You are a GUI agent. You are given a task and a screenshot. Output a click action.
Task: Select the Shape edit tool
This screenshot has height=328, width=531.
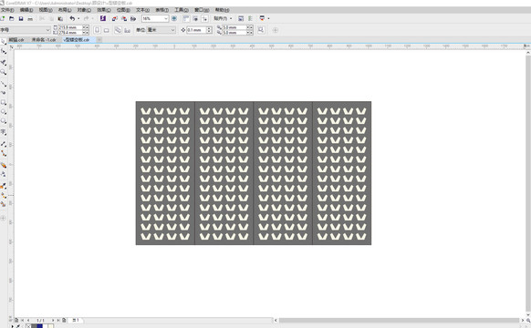[x=4, y=51]
